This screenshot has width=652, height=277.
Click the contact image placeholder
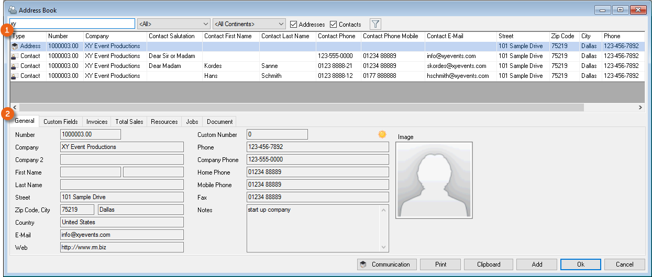point(434,180)
